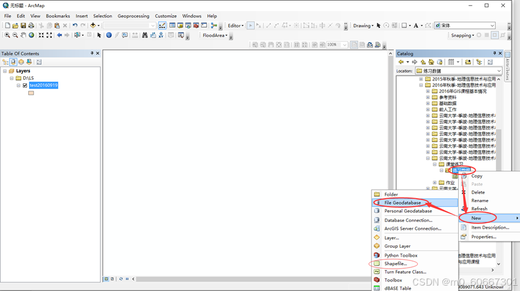The width and height of the screenshot is (520, 291).
Task: Print the map using printer icon
Action: (x=31, y=25)
